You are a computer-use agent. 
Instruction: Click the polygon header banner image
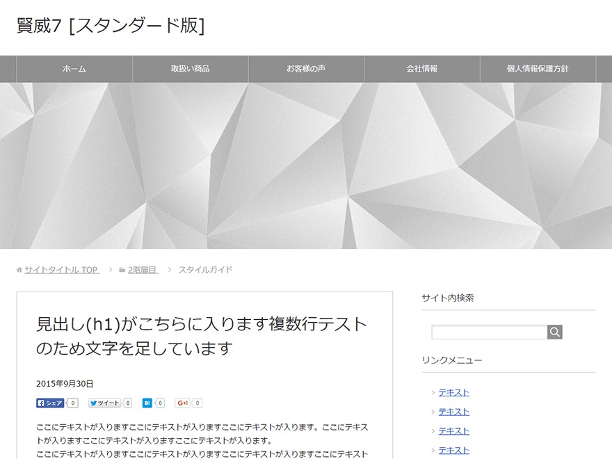pos(306,166)
